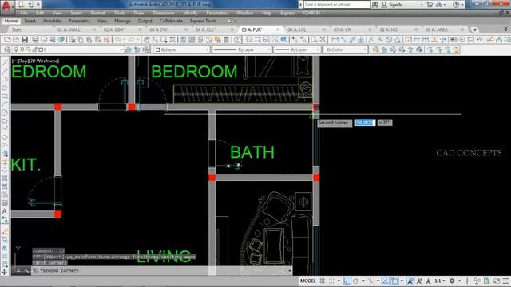This screenshot has height=287, width=511.
Task: Toggle Object Snap Tracking
Action: click(386, 281)
